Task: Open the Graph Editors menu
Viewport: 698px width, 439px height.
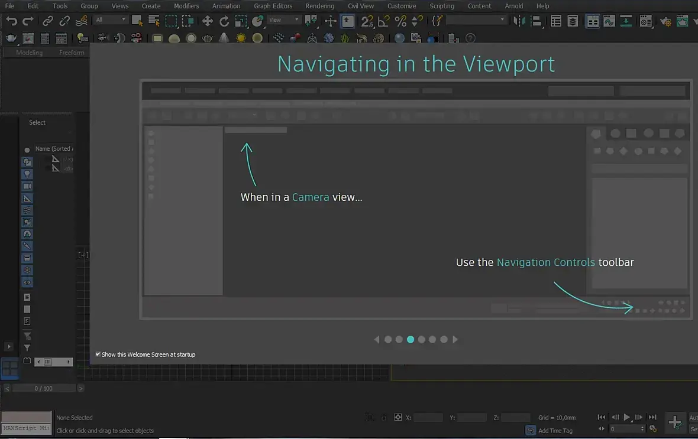Action: coord(273,6)
